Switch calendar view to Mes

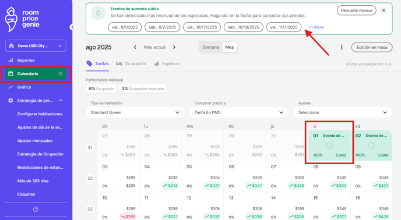(230, 47)
